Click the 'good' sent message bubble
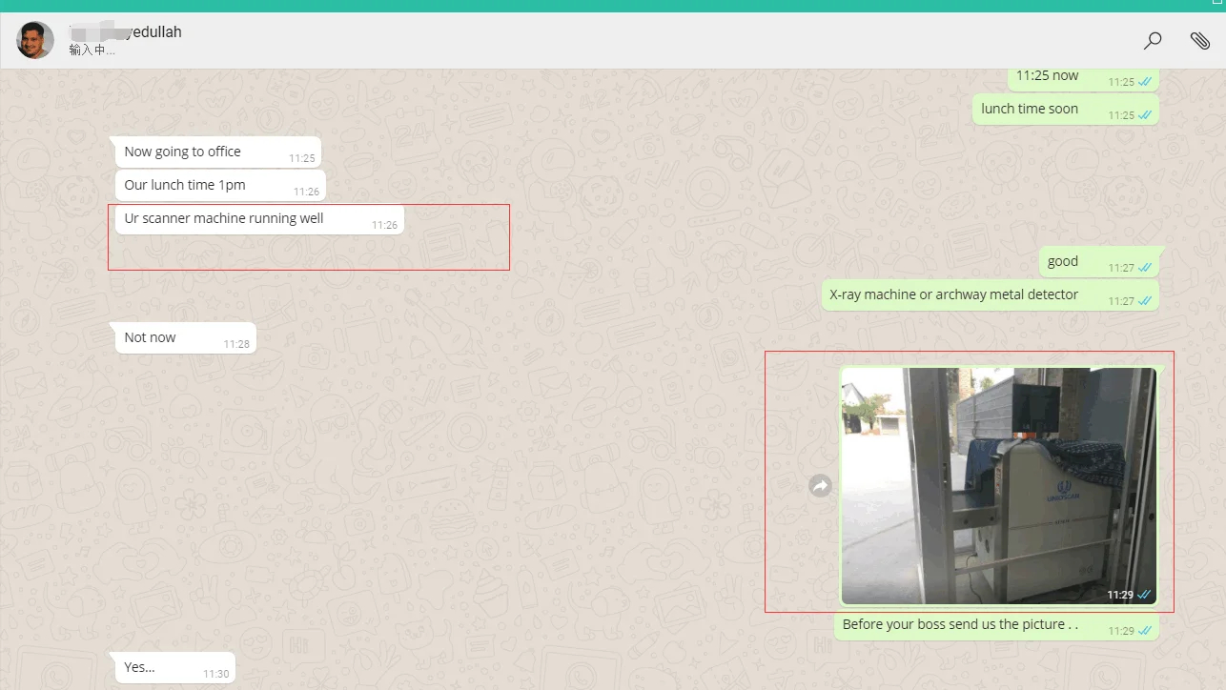The width and height of the screenshot is (1226, 690). click(1062, 261)
